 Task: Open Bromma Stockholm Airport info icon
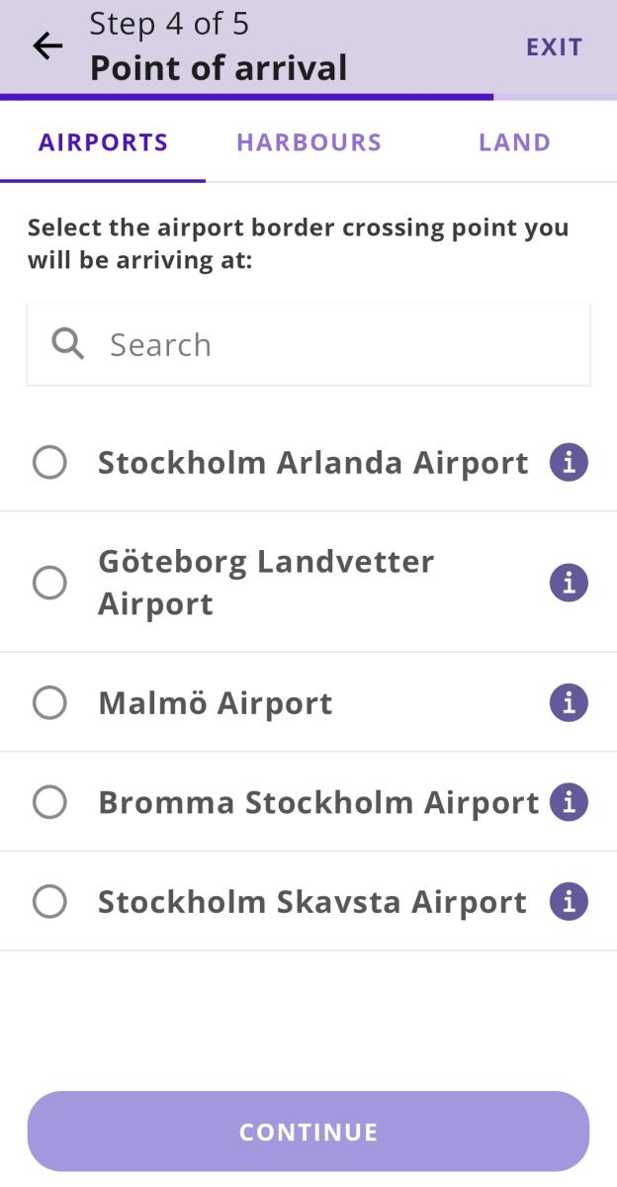569,802
